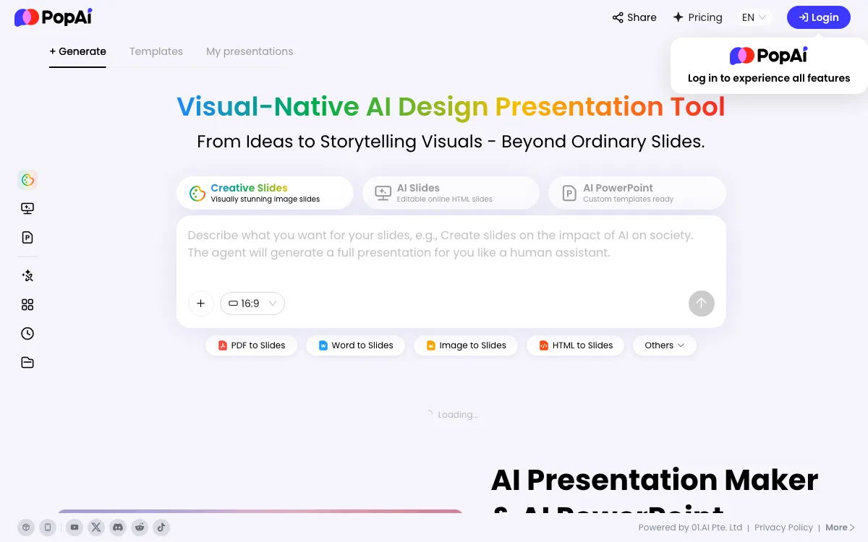Select the Generate tab
This screenshot has width=868, height=542.
point(78,51)
